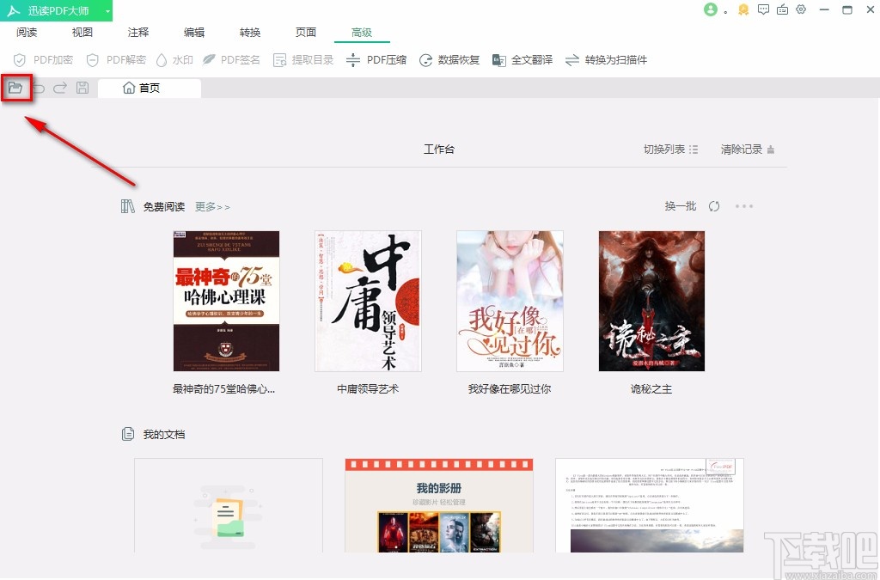This screenshot has height=580, width=880.
Task: Click 换一批 to refresh book list
Action: coord(680,206)
